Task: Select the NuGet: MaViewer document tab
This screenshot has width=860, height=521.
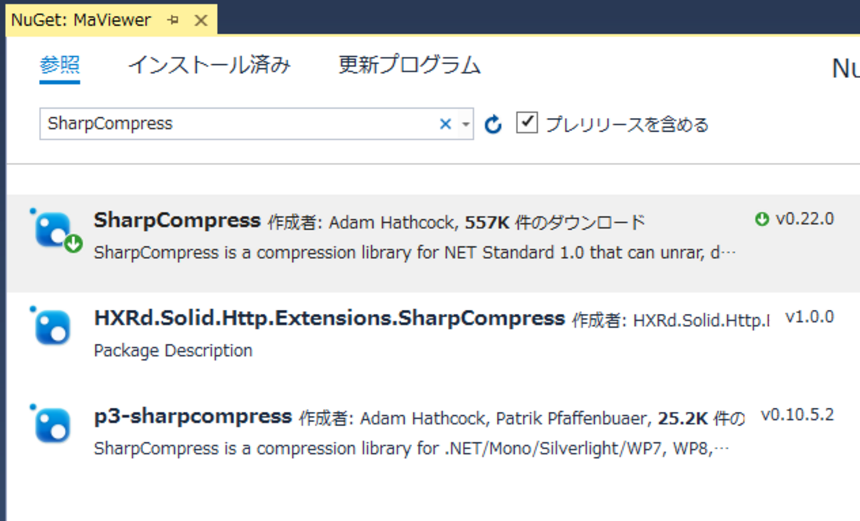Action: click(81, 21)
